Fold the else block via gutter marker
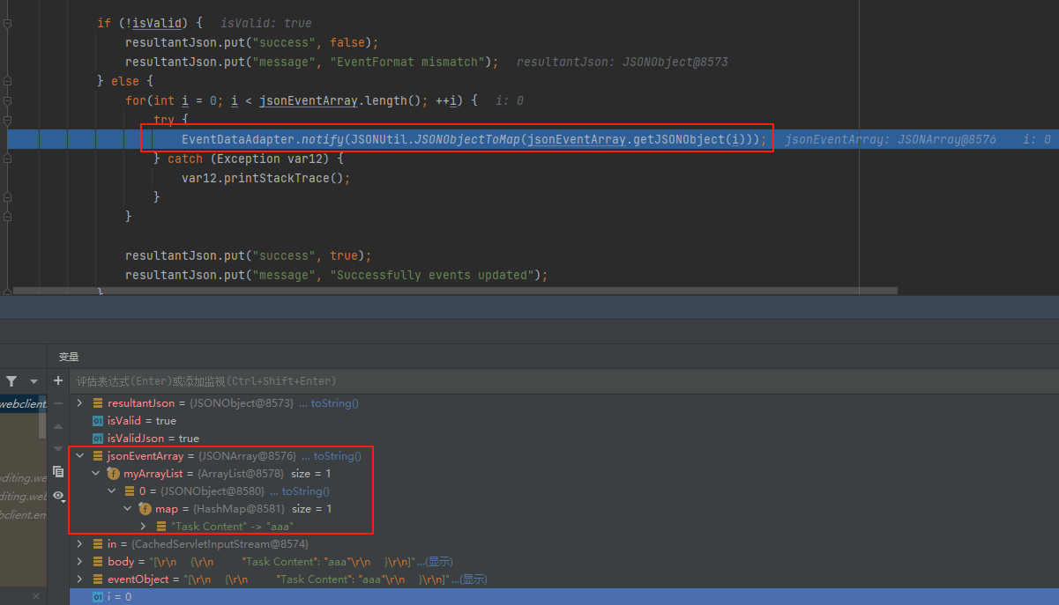Screen dimensions: 1059x605 tap(7, 81)
